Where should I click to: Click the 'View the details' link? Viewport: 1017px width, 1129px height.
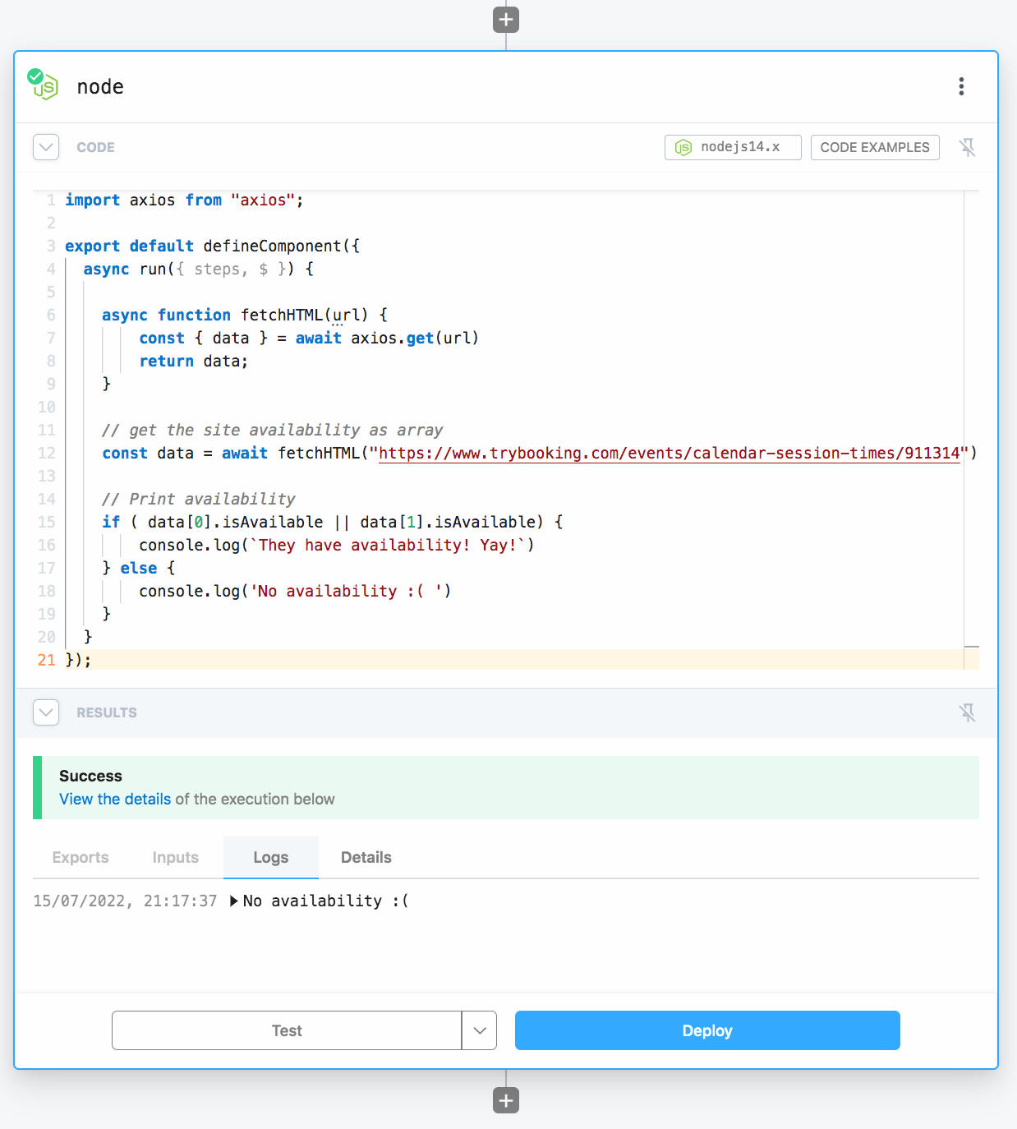[x=115, y=799]
